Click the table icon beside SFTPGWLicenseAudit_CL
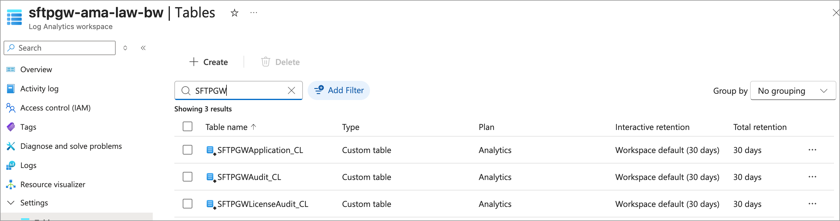This screenshot has height=221, width=840. click(x=211, y=204)
